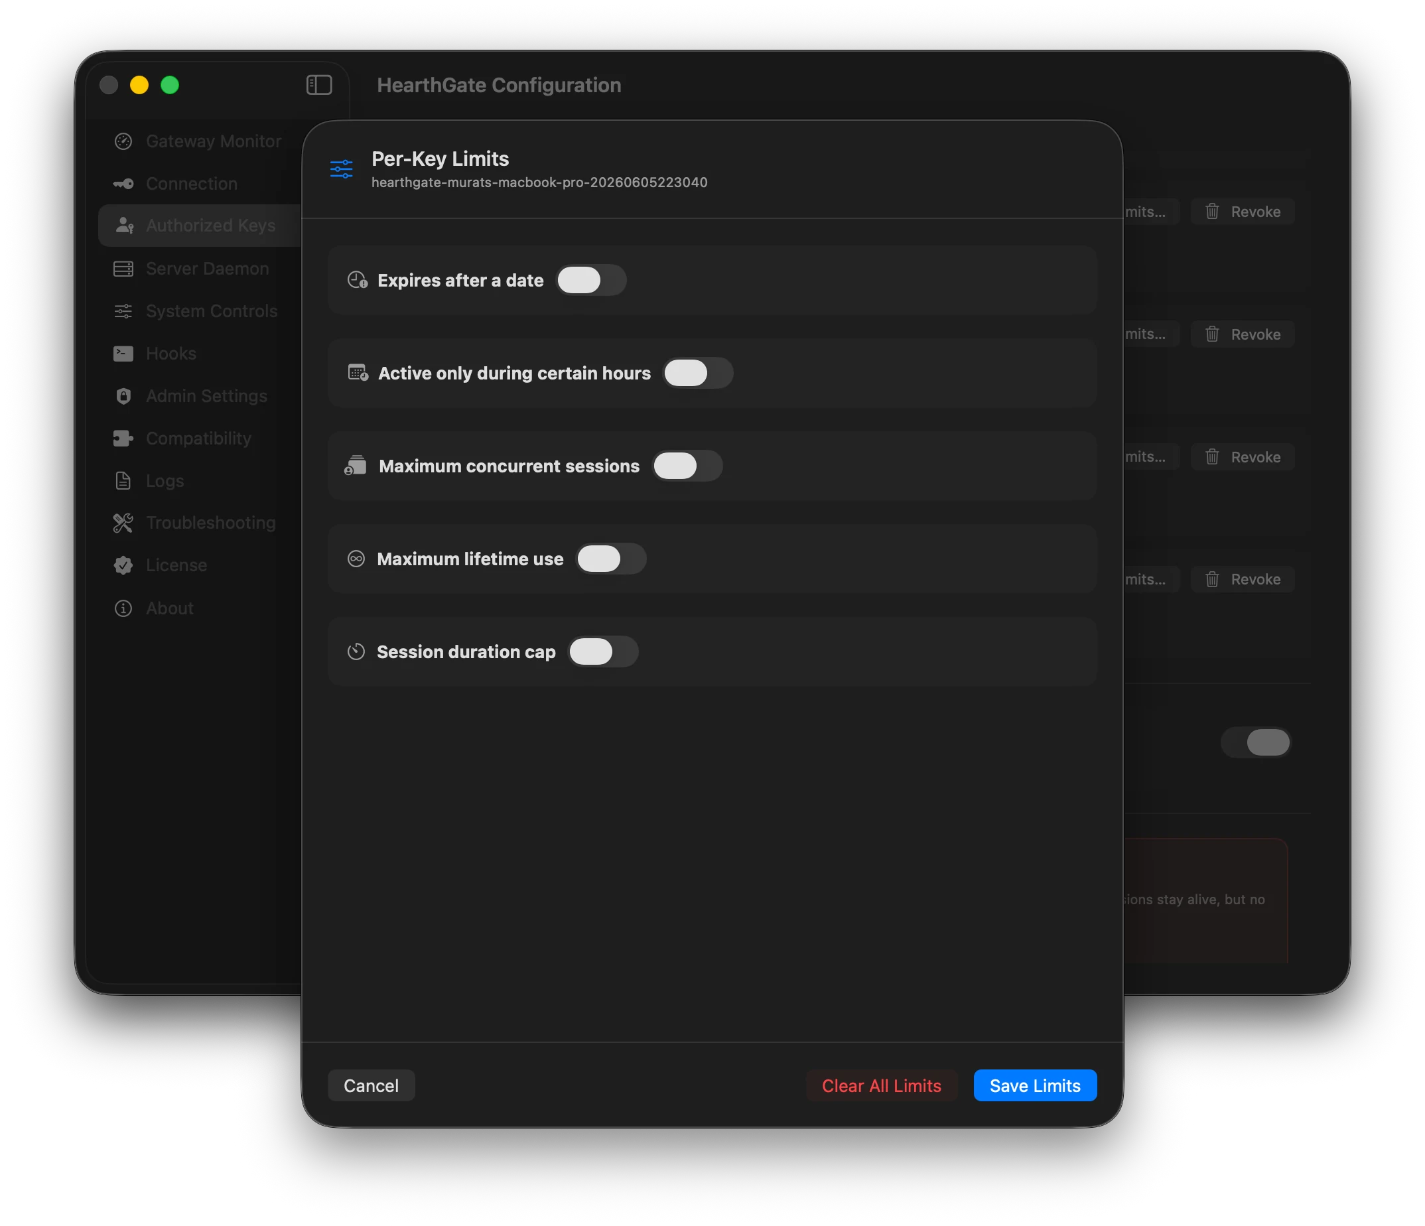Click the fourth partially hidden Limits button
The height and width of the screenshot is (1226, 1425).
point(1151,579)
